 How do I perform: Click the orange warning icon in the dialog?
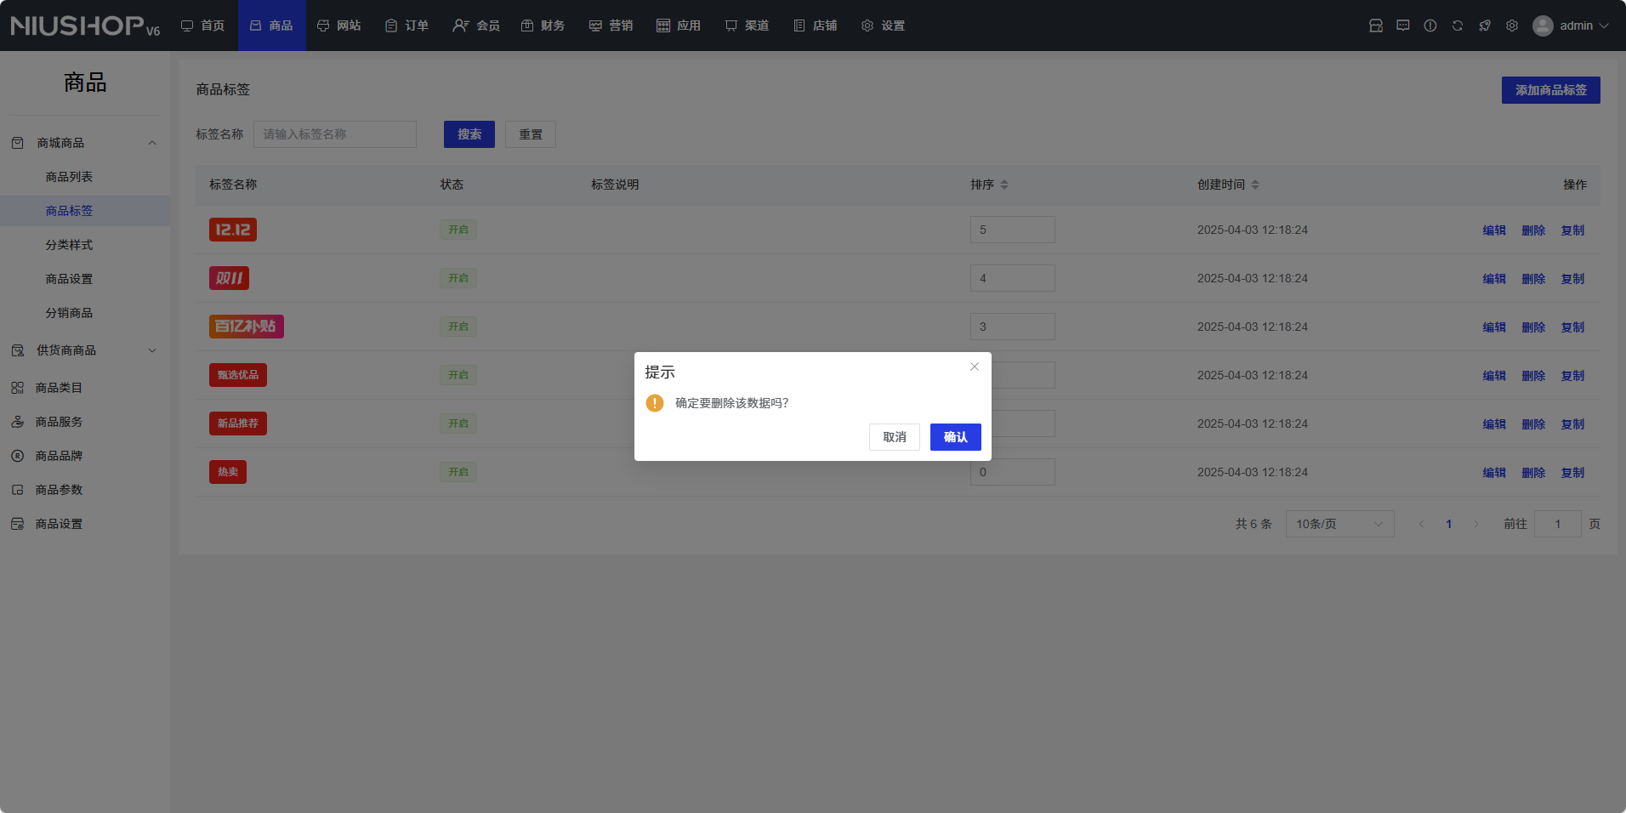click(655, 403)
